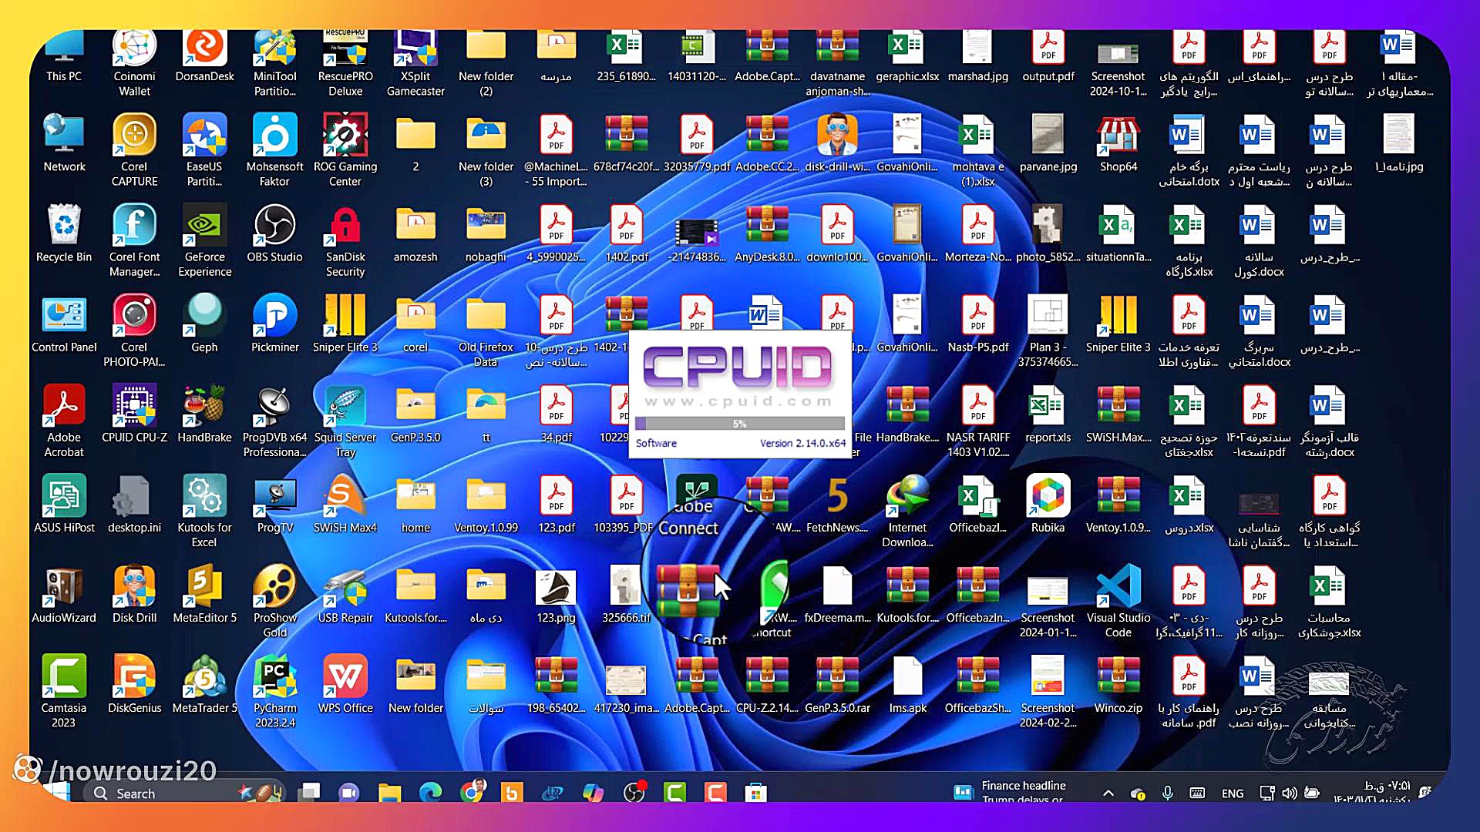This screenshot has height=832, width=1480.
Task: Open the CPU-Z.2.14 archive icon
Action: [x=767, y=684]
